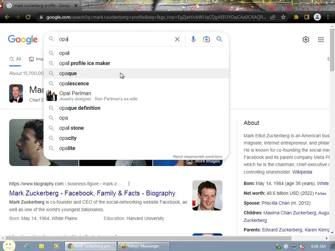
Task: Click the Mark Zuckerberg header portrait
Action: 16,93
